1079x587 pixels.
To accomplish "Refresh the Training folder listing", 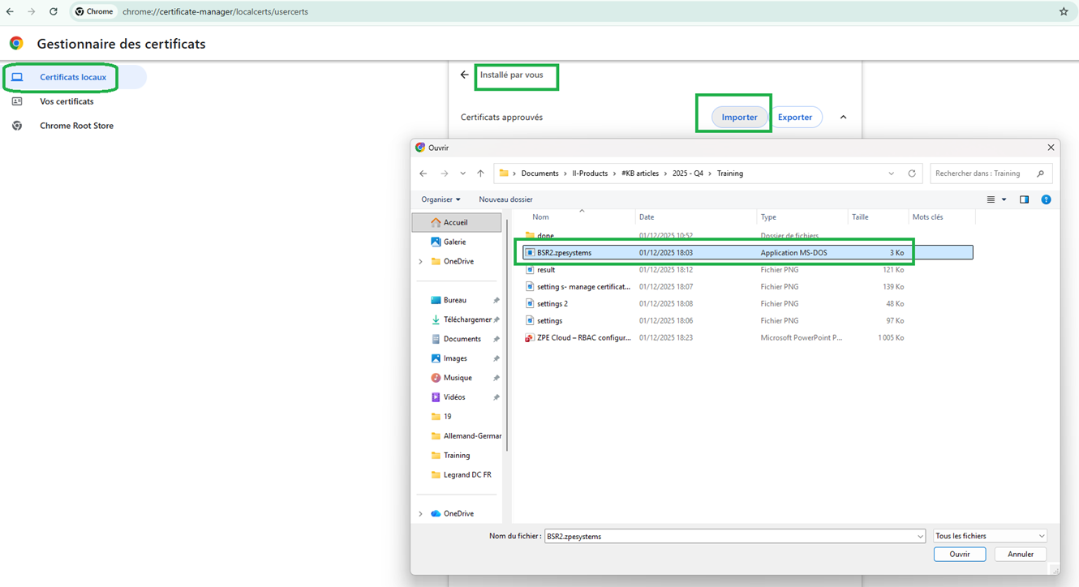I will [x=912, y=174].
